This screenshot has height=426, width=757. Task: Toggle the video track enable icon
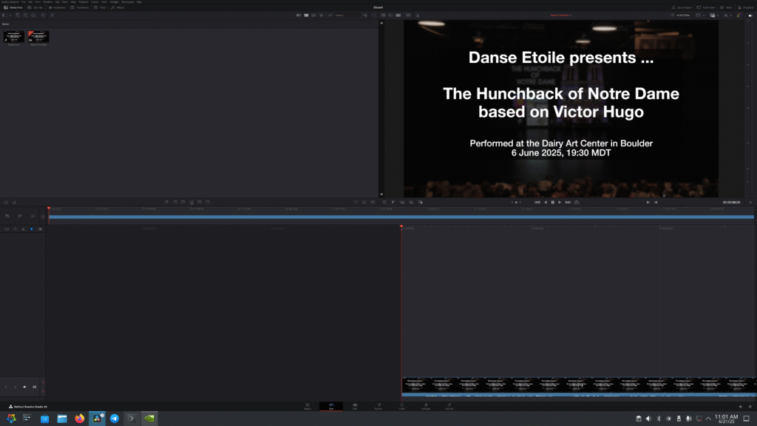(34, 387)
